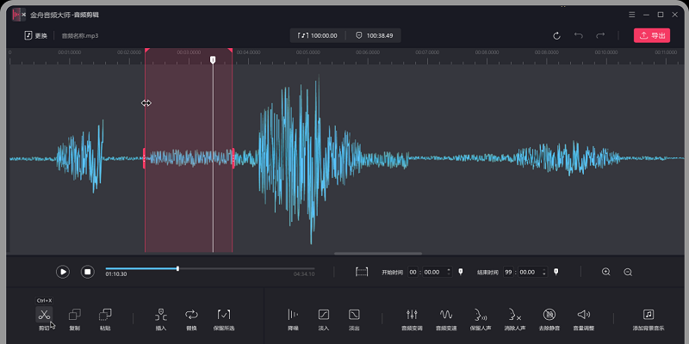Click Add Background Music (添加背景音乐)
Screen dimensions: 689x344
click(649, 315)
